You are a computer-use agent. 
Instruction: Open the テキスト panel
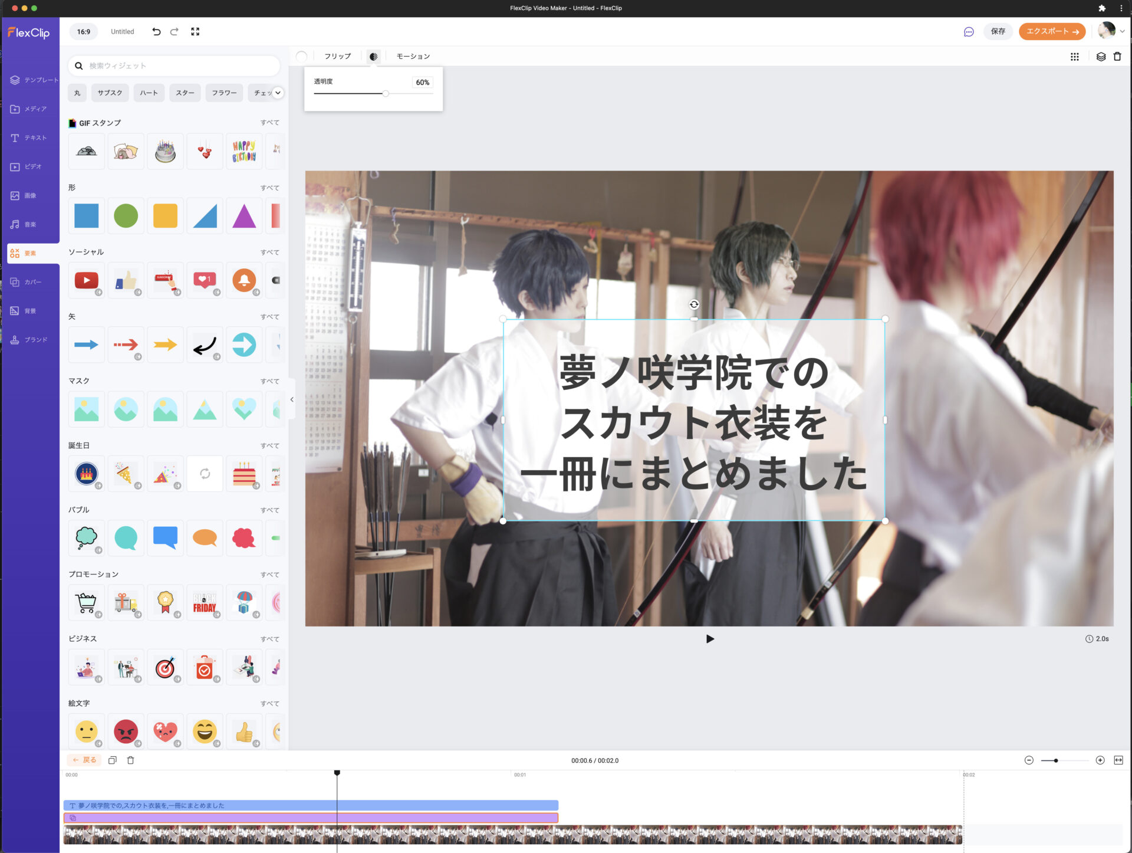point(29,137)
